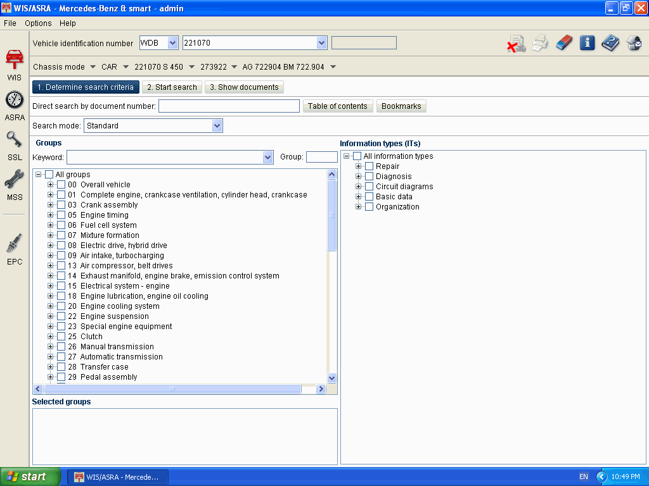This screenshot has width=649, height=486.
Task: Check the 00 Overall vehicle checkbox
Action: (x=61, y=185)
